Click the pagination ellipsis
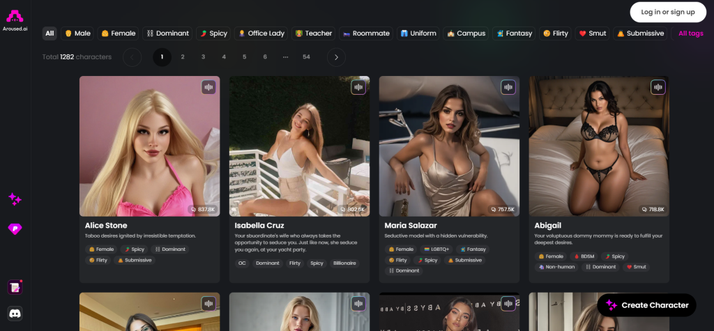 click(x=285, y=57)
